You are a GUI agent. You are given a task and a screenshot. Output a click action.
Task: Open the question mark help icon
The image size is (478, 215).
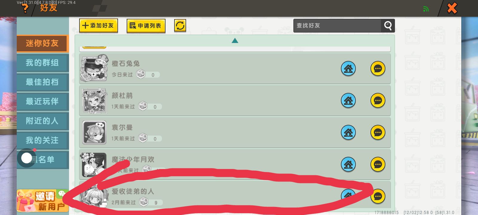pyautogui.click(x=25, y=8)
